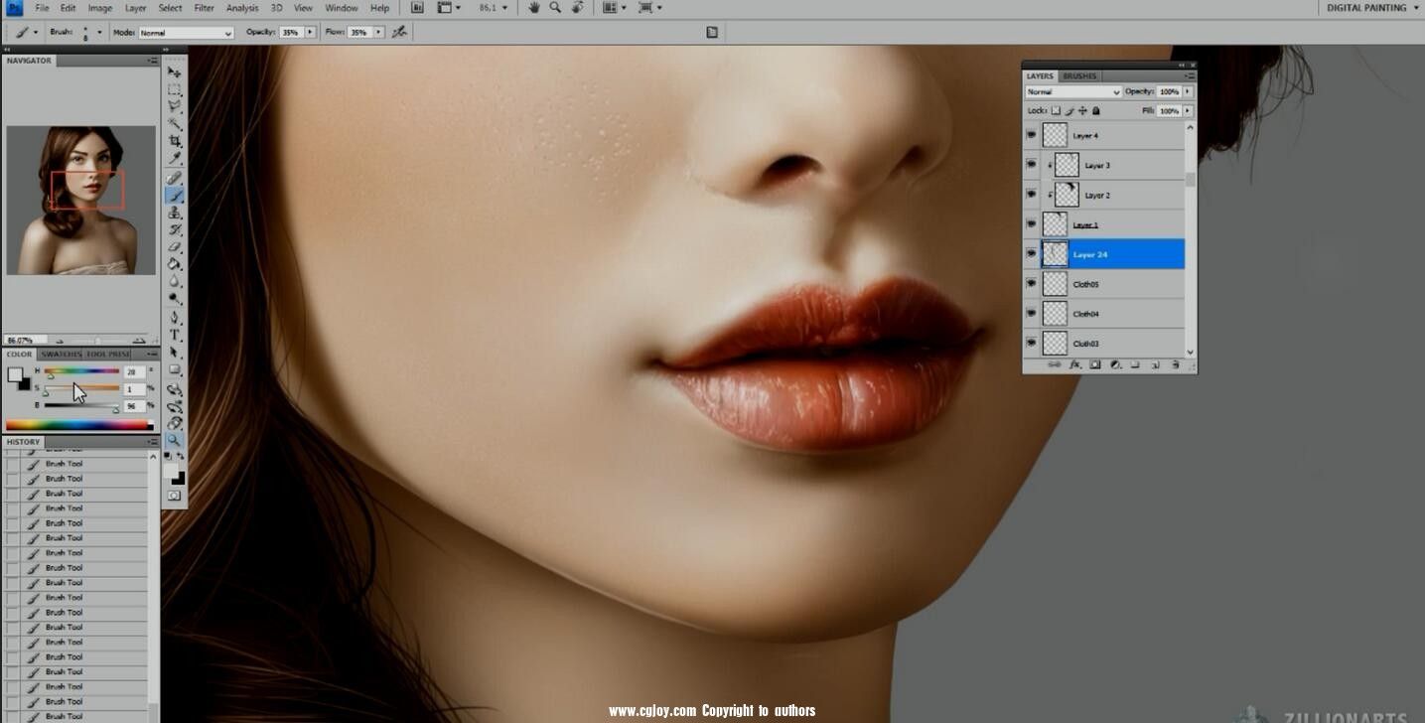Add a layer style with the fx icon

[1074, 364]
